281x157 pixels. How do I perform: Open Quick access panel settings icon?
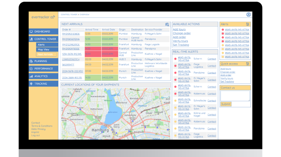tap(247, 63)
